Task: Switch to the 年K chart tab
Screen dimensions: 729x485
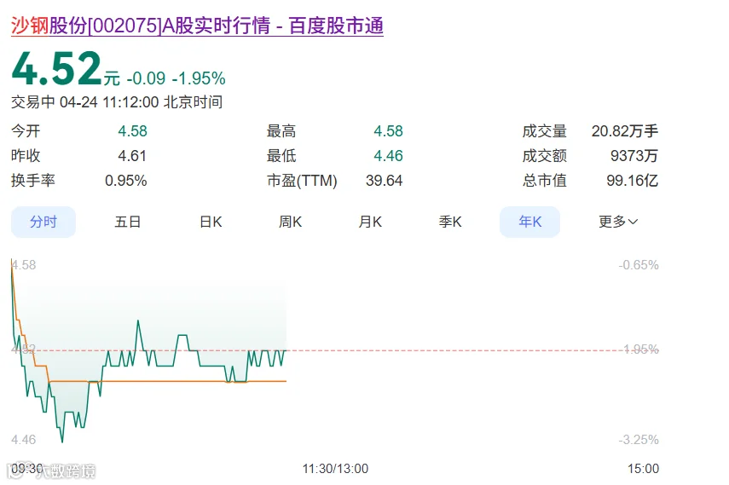Action: (x=530, y=222)
